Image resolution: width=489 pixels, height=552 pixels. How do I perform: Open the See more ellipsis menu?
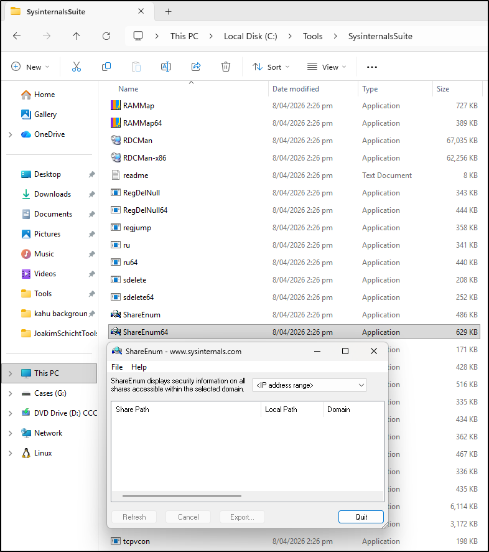tap(372, 67)
